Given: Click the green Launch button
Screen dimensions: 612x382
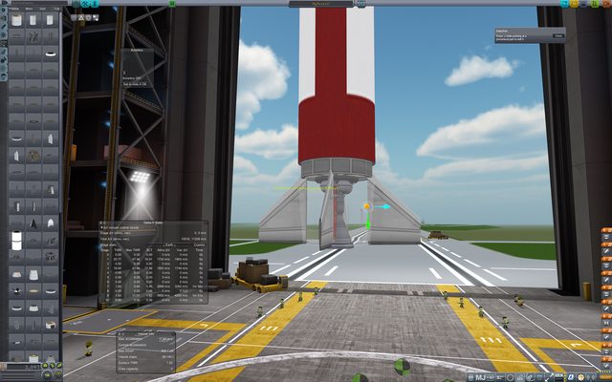Looking at the screenshot, I should click(x=595, y=4).
